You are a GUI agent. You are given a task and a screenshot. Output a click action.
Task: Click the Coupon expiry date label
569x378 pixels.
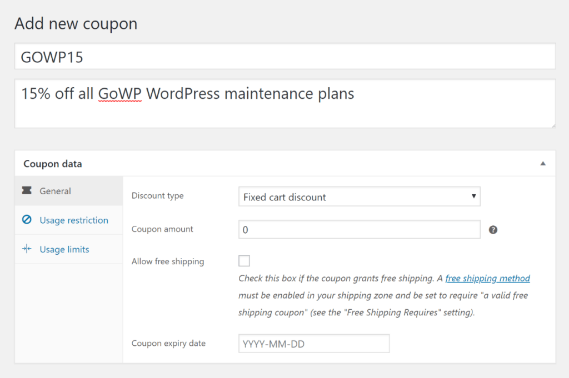pos(168,343)
